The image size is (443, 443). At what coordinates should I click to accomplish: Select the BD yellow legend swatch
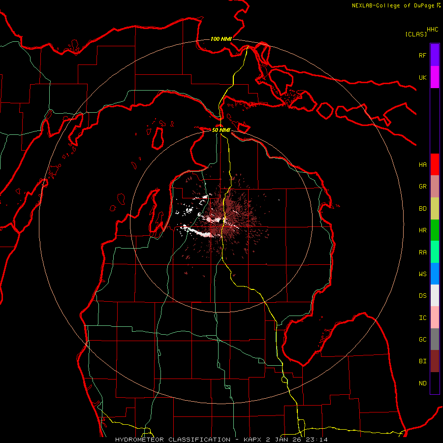[435, 209]
